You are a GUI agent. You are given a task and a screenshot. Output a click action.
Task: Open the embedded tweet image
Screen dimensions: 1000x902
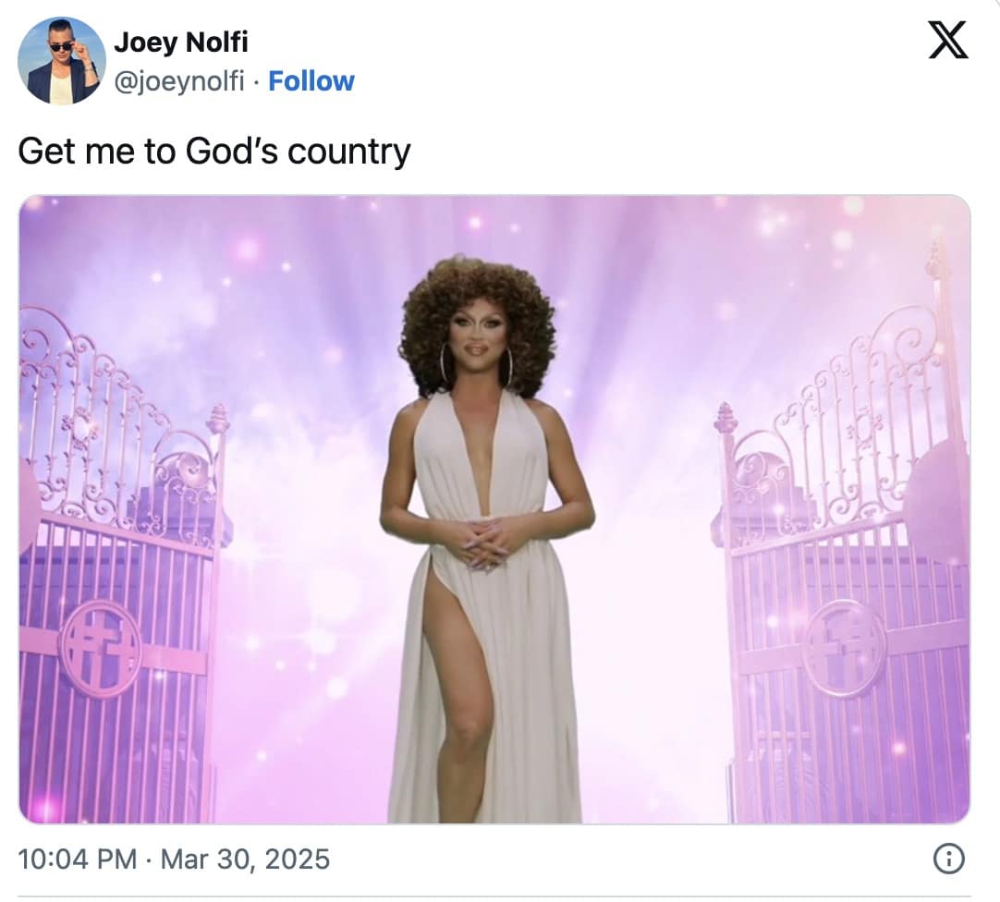(494, 509)
